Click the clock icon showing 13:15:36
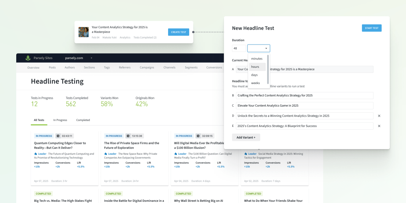406x203 pixels. tap(128, 136)
